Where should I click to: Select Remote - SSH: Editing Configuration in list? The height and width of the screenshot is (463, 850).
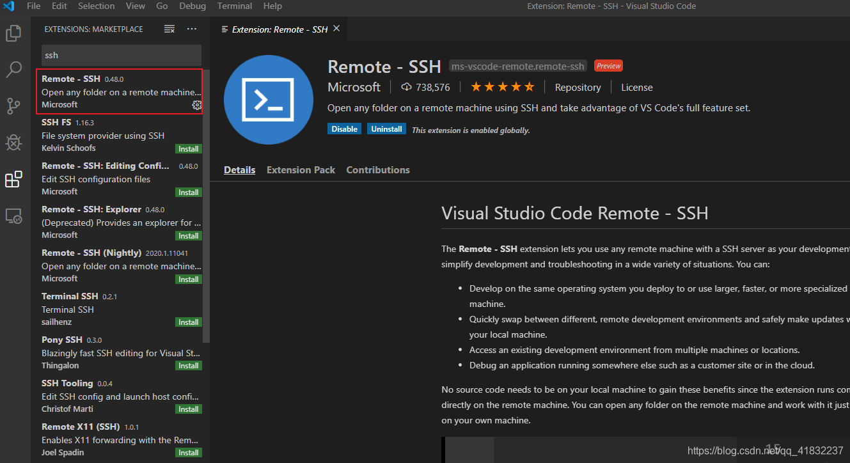[x=120, y=178]
